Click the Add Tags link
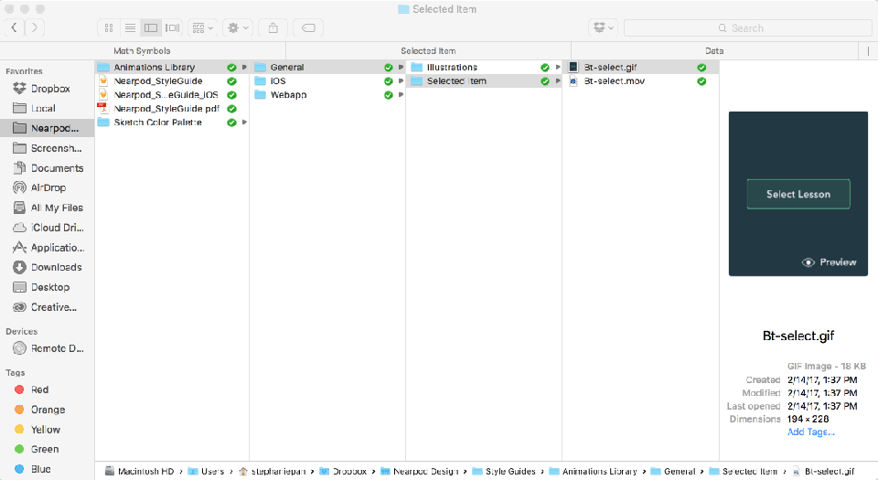 click(x=811, y=432)
